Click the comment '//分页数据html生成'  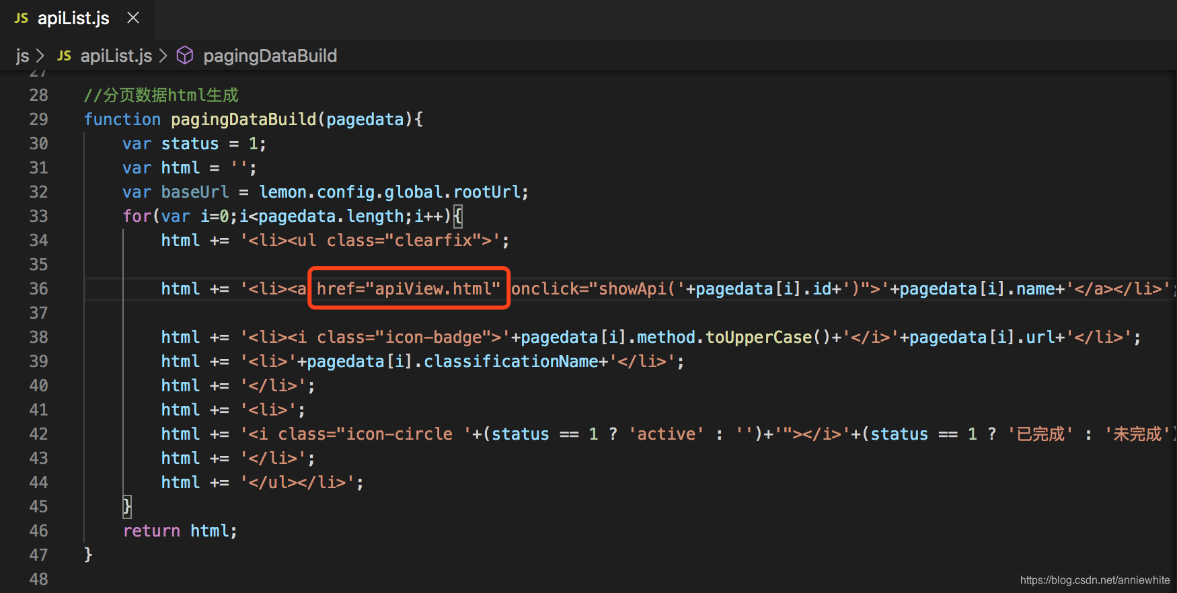click(161, 95)
